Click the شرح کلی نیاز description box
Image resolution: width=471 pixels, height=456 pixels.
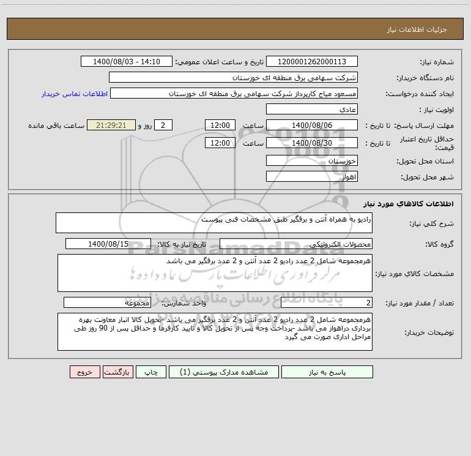coord(214,223)
